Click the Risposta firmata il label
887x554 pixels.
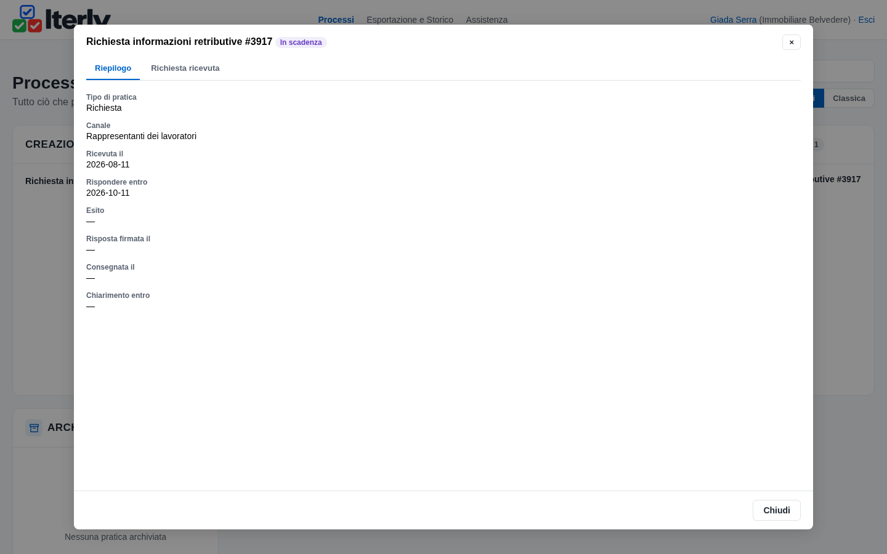click(118, 239)
